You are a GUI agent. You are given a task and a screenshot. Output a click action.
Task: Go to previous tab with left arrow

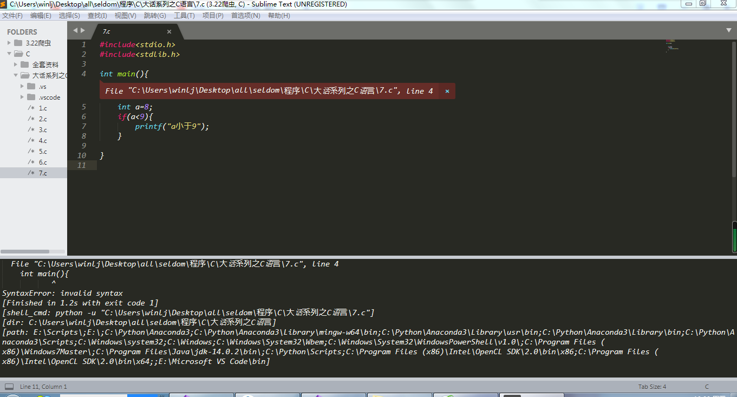point(75,30)
